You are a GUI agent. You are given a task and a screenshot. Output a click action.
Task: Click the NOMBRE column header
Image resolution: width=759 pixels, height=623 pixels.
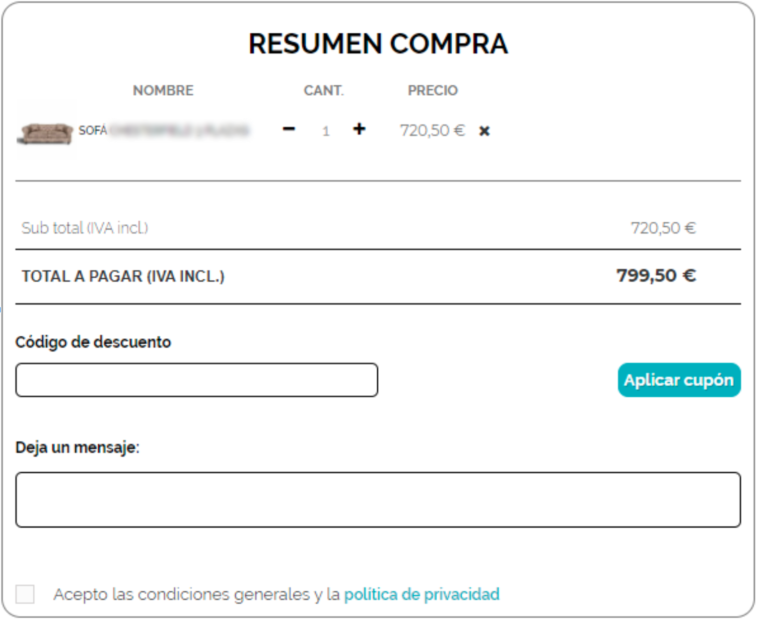163,90
